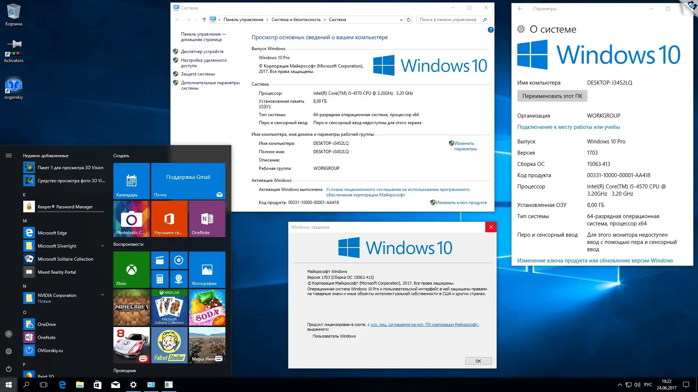The height and width of the screenshot is (392, 698).
Task: Open the Groove Music small tile
Action: pos(178,260)
